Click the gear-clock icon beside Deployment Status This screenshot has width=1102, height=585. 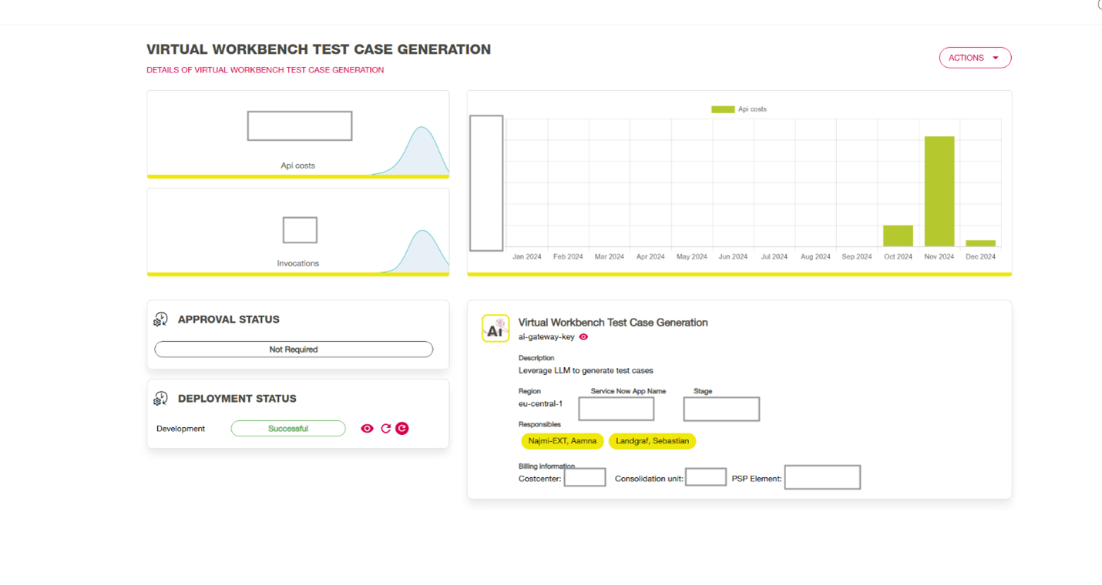tap(161, 399)
